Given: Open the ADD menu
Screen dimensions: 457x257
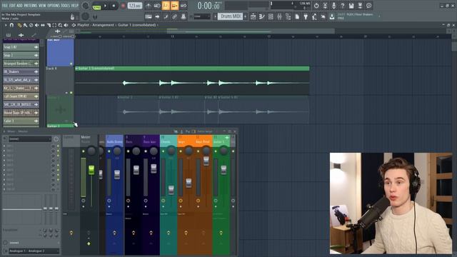Looking at the screenshot, I should click(x=19, y=6).
